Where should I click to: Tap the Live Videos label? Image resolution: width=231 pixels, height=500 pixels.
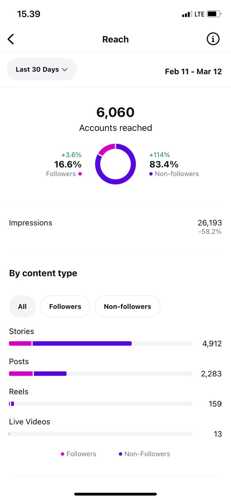pos(29,422)
